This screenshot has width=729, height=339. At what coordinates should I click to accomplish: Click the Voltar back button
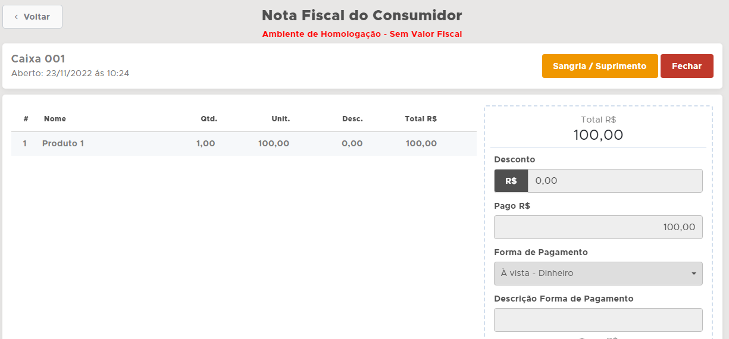(x=33, y=17)
